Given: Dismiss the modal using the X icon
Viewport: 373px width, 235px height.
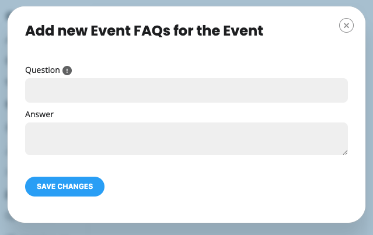Looking at the screenshot, I should [x=346, y=25].
